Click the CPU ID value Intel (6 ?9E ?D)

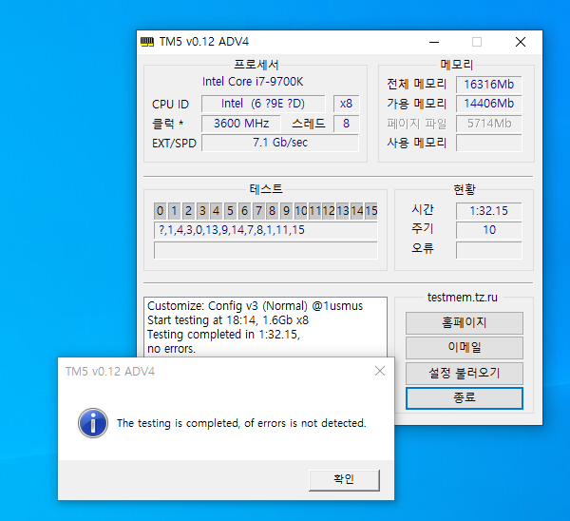pyautogui.click(x=263, y=104)
